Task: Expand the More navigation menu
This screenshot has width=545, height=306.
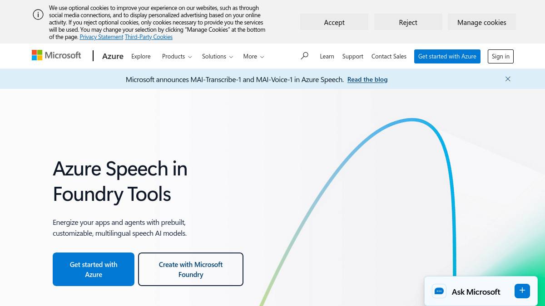Action: coord(253,56)
